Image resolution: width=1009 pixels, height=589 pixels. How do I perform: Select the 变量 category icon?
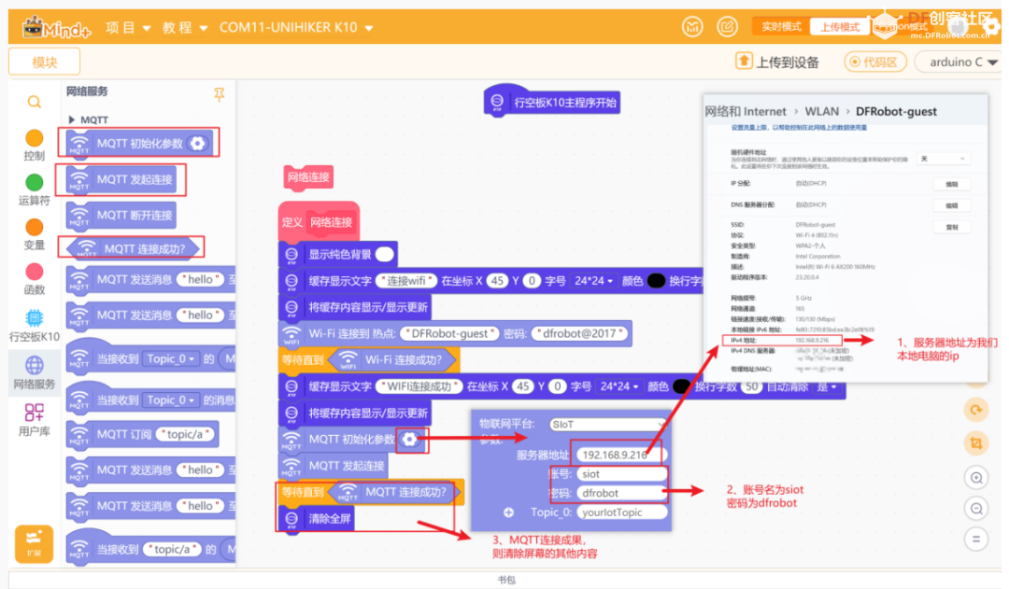(35, 227)
